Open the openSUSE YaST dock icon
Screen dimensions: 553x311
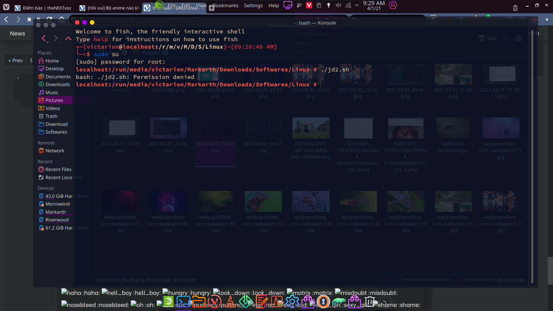[168, 301]
